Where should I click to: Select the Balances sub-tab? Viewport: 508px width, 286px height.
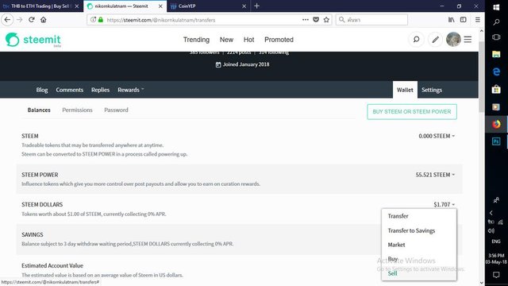39,110
